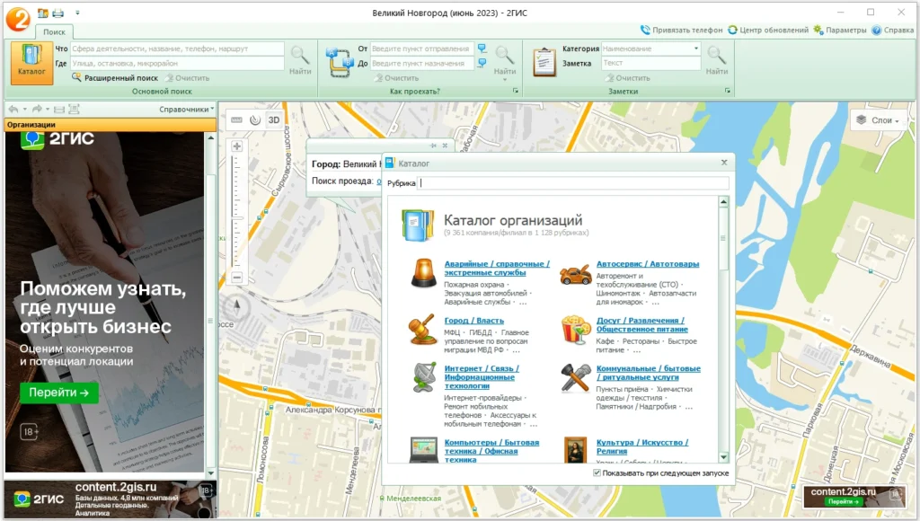
Task: Click Найти magnifier in Как проехать group
Action: click(x=505, y=60)
